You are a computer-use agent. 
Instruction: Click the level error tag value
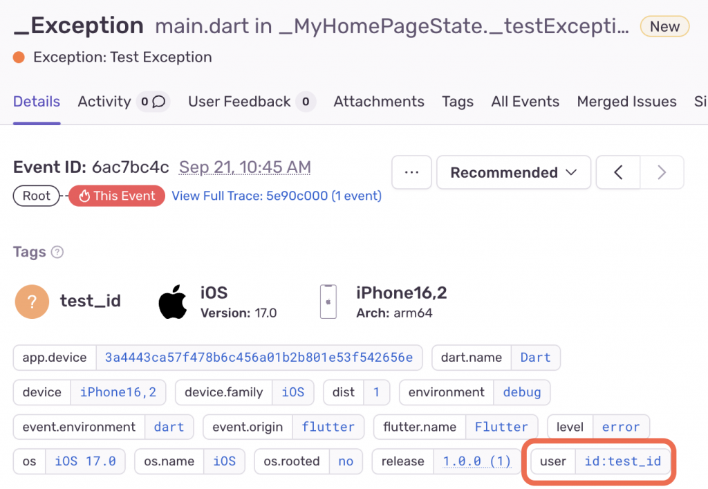pos(621,427)
